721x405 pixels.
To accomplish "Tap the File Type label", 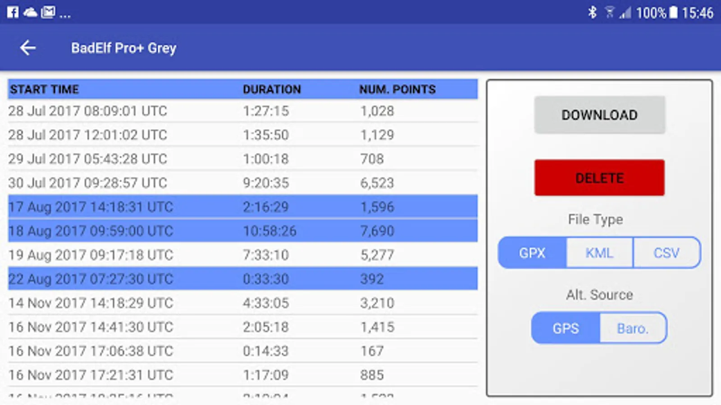I will 595,219.
